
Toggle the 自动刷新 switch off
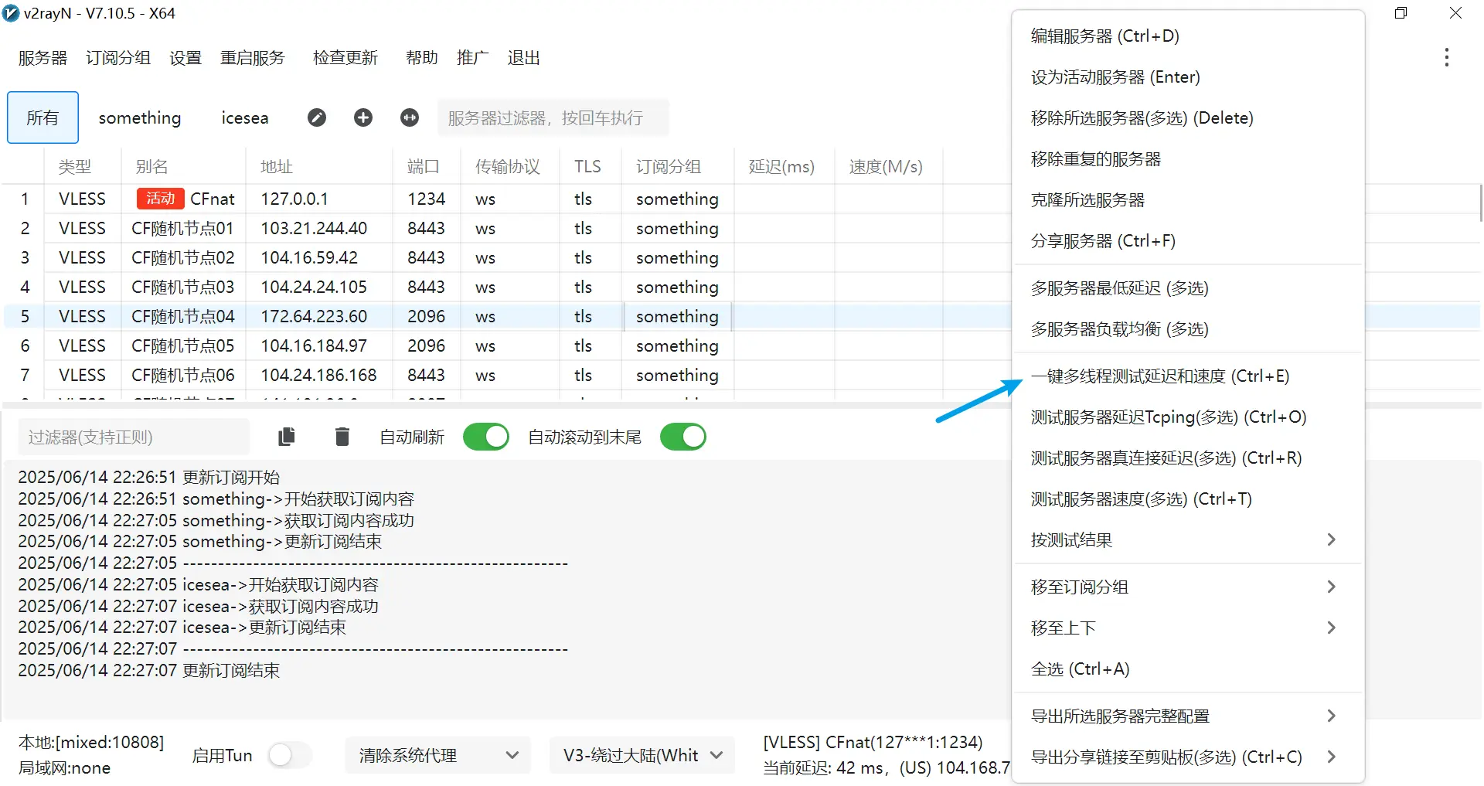click(486, 437)
